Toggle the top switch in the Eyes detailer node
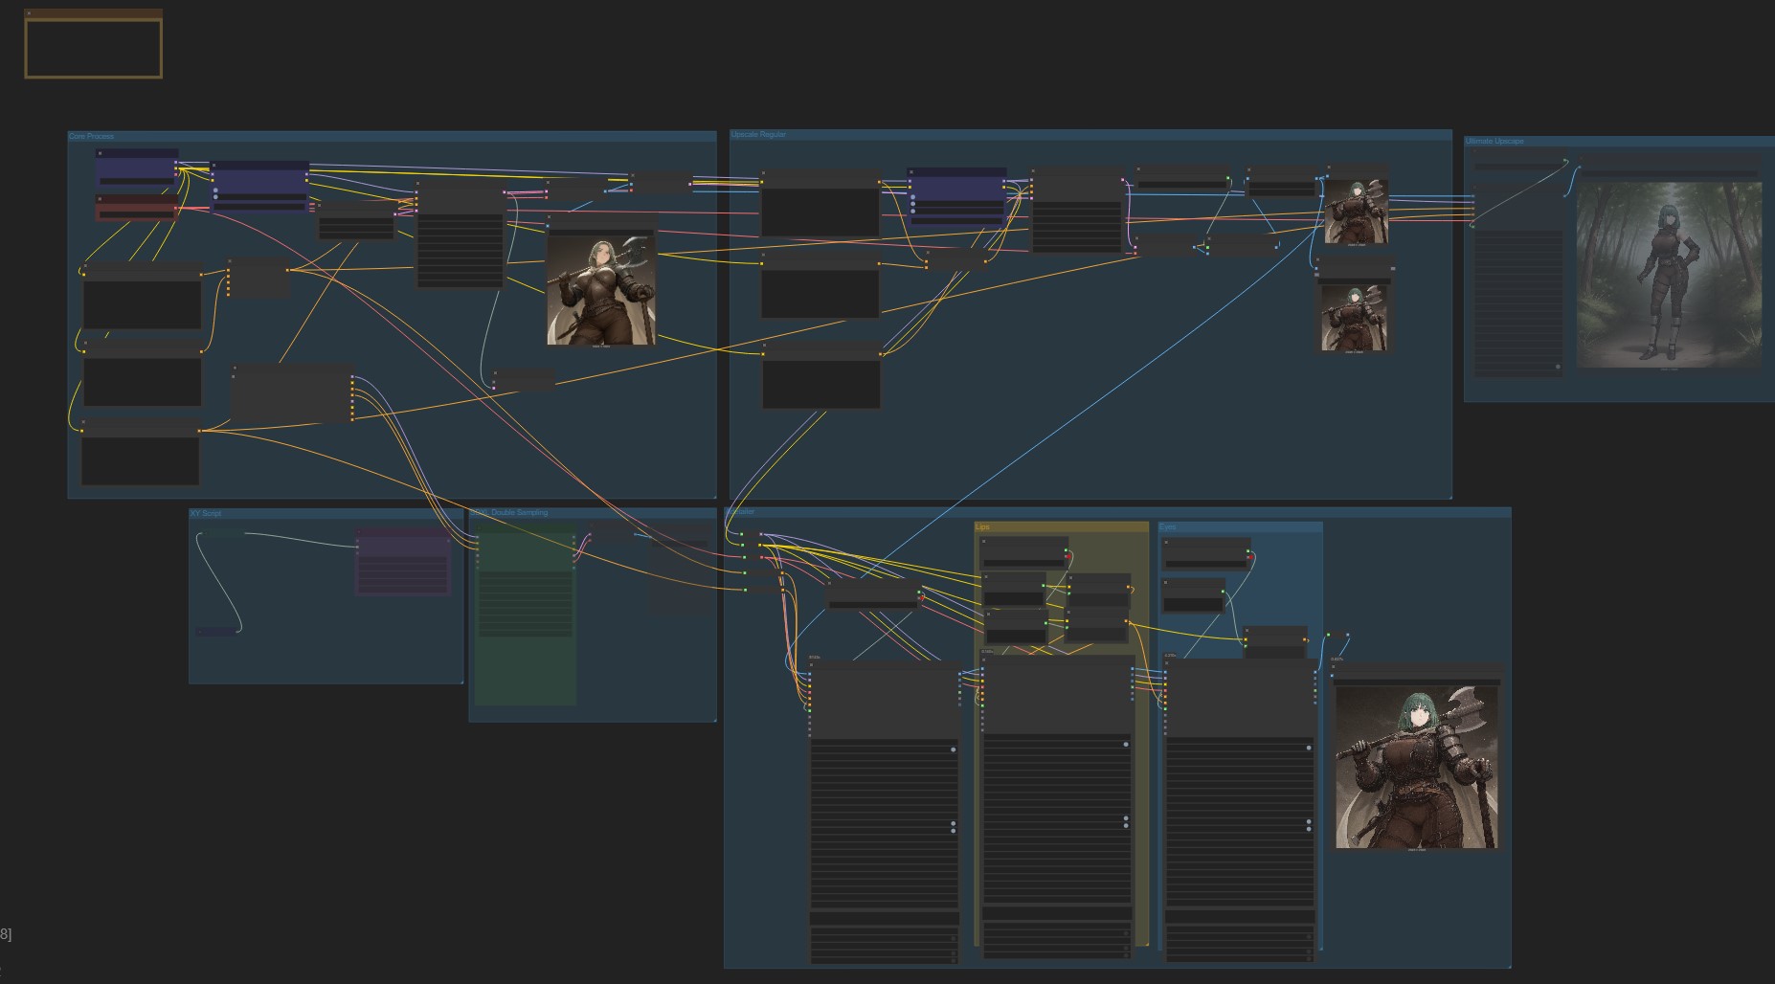This screenshot has width=1775, height=984. click(1310, 748)
